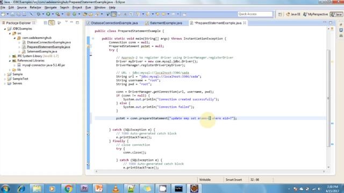The image size is (344, 193).
Task: Click the New Java Class green C icon
Action: pos(75,14)
